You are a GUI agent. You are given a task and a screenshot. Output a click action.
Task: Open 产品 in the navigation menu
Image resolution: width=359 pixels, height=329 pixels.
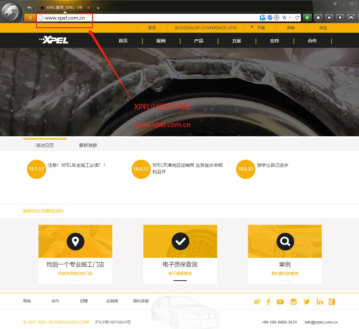(199, 41)
